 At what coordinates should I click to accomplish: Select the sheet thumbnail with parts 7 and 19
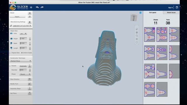pos(150,71)
